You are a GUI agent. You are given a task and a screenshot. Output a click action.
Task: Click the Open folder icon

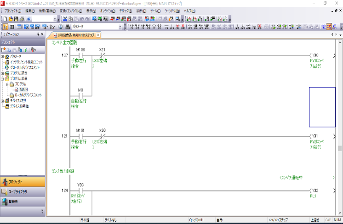click(10, 19)
